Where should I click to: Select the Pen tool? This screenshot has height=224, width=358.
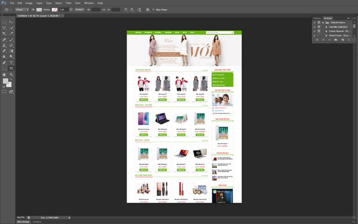click(x=4, y=63)
